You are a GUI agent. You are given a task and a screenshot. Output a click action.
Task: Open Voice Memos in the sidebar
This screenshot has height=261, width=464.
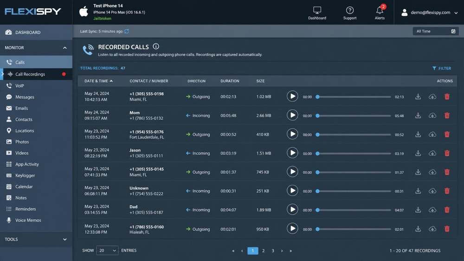[x=36, y=220]
